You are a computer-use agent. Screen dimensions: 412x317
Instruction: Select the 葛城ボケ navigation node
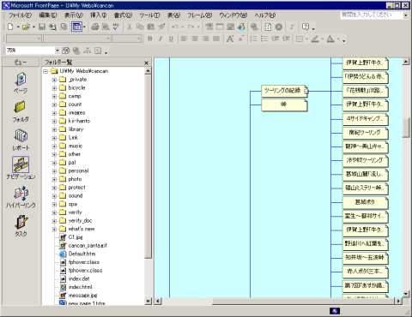coord(365,202)
